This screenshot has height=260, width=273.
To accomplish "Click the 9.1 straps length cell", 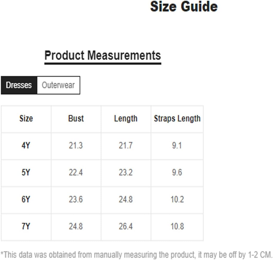I will 177,146.
